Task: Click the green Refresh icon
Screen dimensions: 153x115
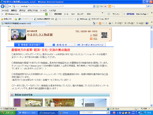Action: pyautogui.click(x=101, y=6)
